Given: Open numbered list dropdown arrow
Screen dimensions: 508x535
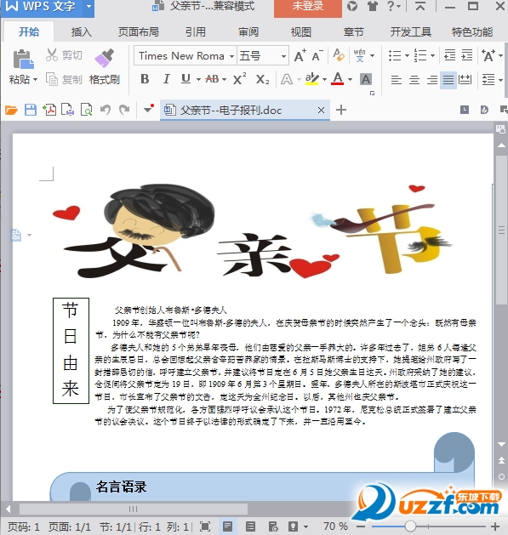Looking at the screenshot, I should pyautogui.click(x=432, y=55).
